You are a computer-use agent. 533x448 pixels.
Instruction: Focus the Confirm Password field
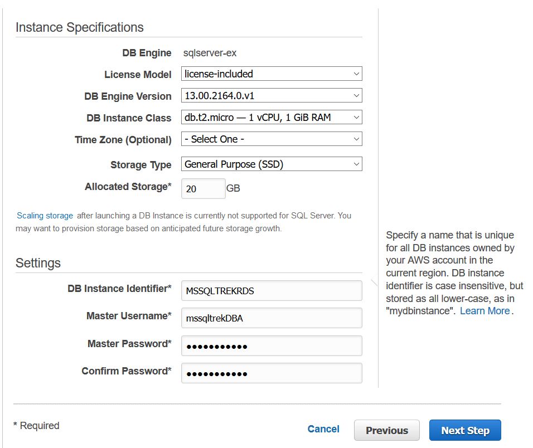(272, 373)
